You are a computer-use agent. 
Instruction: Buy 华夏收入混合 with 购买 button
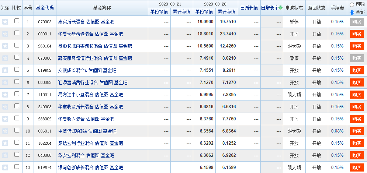[357, 119]
